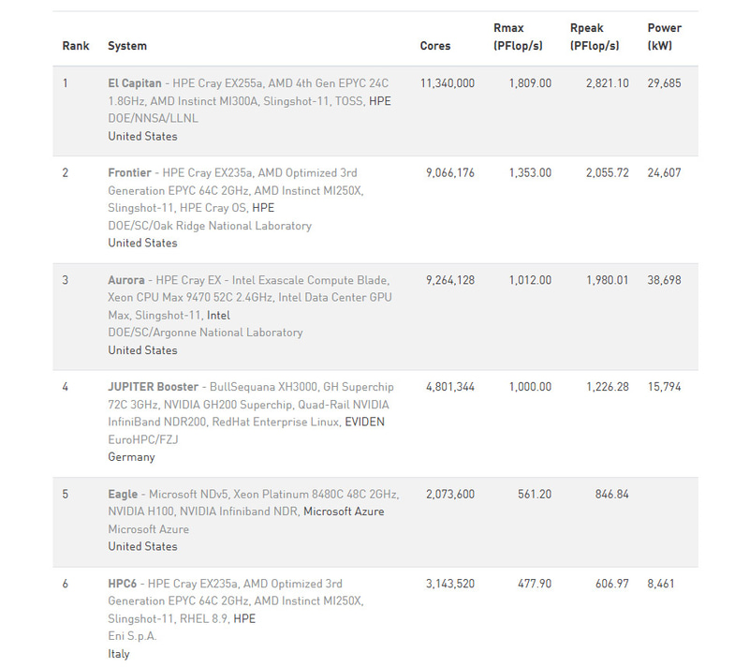Click El Capitan's 11,340,000 cores value

(x=448, y=83)
